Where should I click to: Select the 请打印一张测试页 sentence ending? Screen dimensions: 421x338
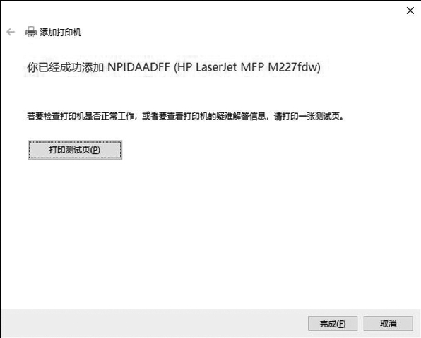point(309,117)
